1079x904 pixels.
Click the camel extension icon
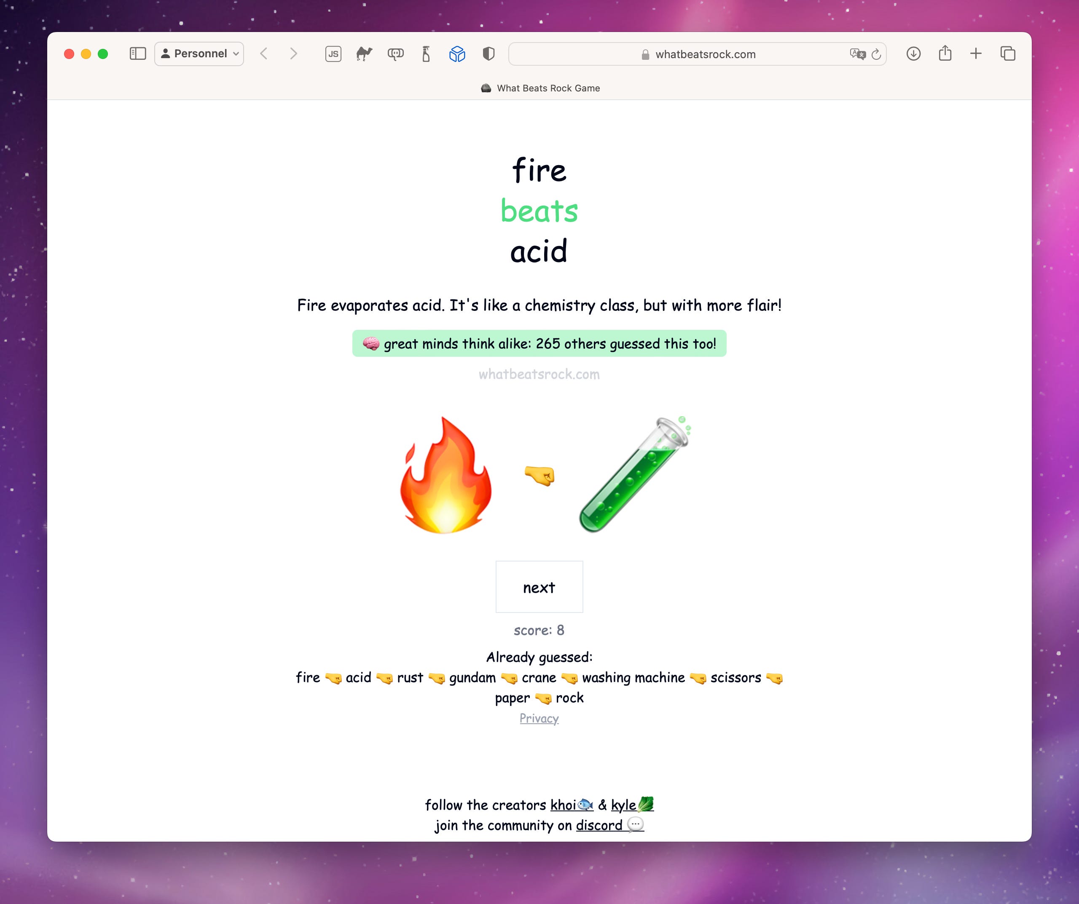click(364, 54)
